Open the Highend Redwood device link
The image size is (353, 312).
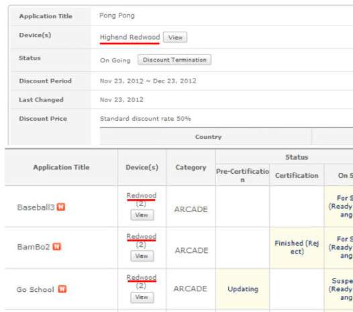tap(130, 37)
